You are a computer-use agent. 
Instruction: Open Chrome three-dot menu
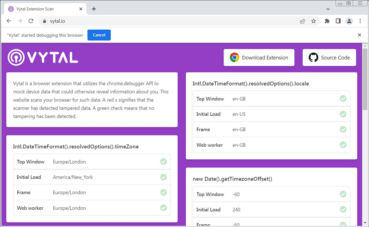click(x=360, y=21)
